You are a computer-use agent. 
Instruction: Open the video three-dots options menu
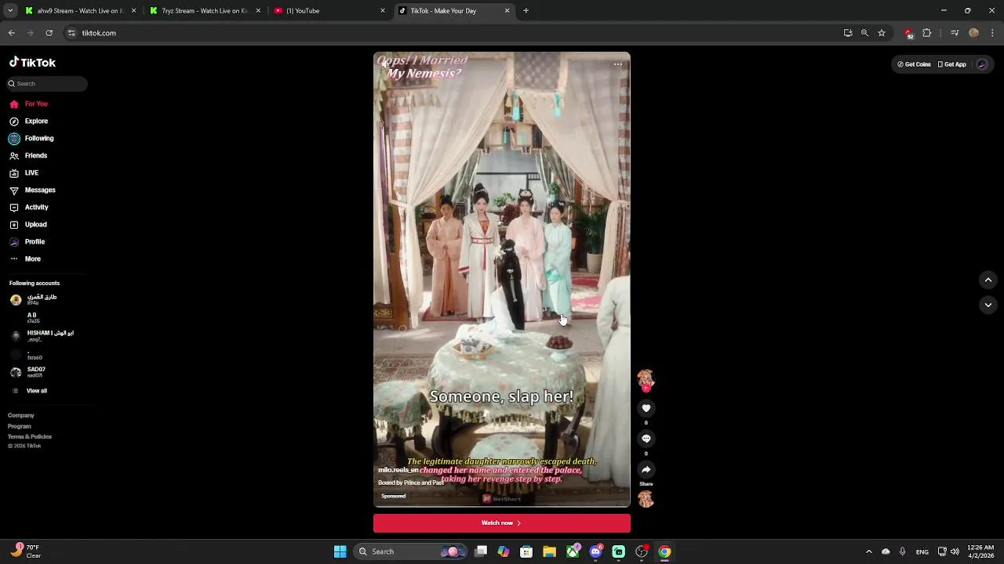pyautogui.click(x=618, y=64)
